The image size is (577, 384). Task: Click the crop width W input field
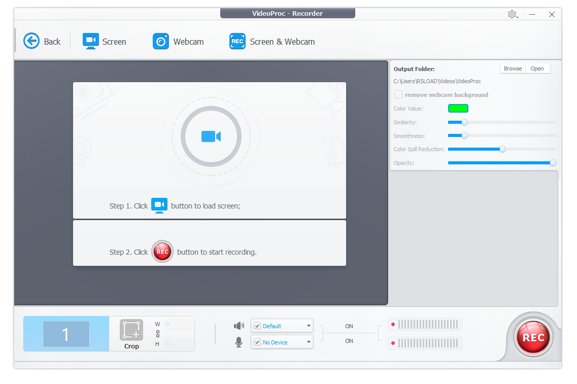[179, 324]
